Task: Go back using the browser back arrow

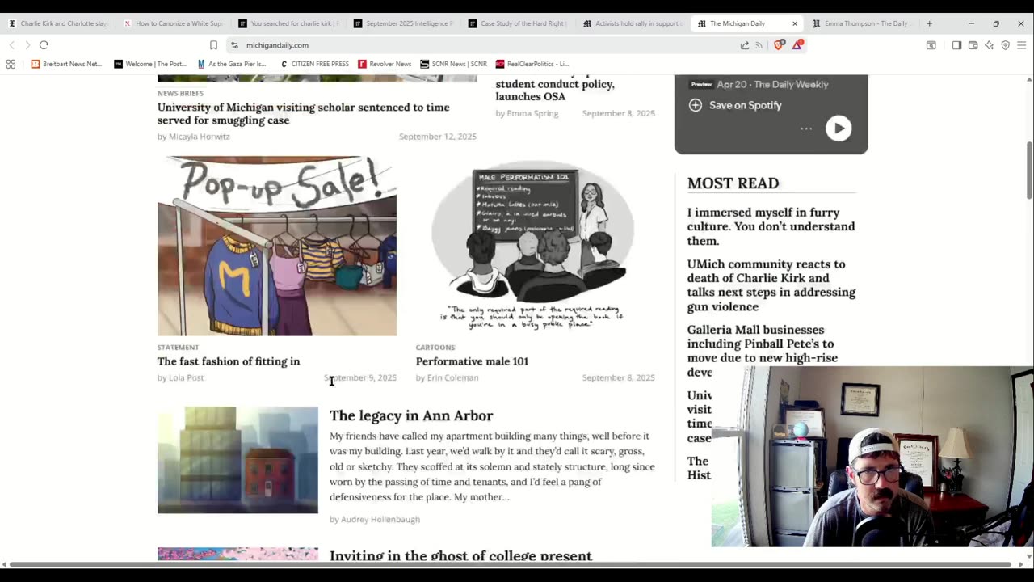Action: [11, 45]
